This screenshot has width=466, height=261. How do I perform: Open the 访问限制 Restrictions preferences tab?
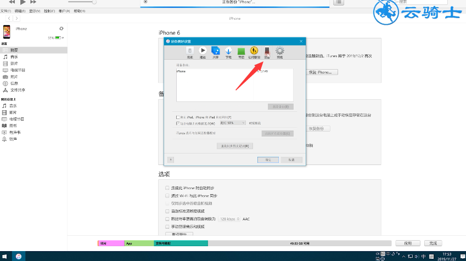click(254, 53)
